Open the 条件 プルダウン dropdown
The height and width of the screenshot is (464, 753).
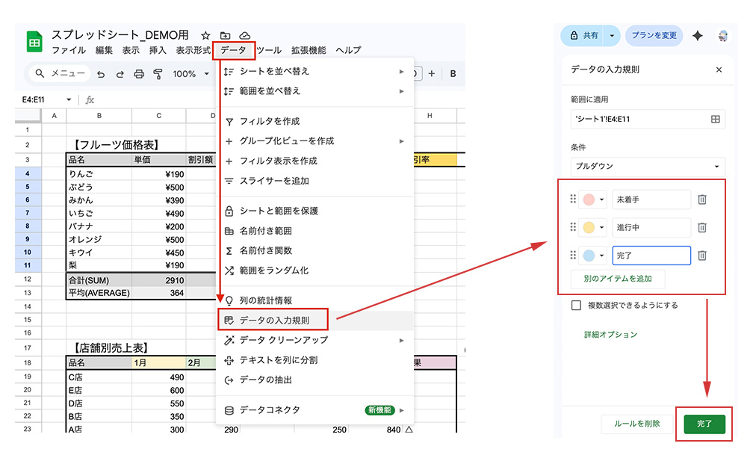click(x=647, y=166)
